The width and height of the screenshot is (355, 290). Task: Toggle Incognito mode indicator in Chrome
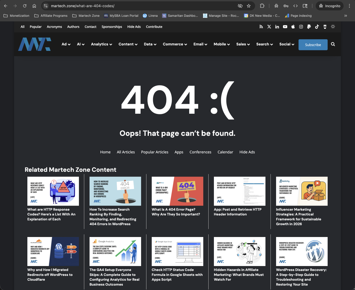(x=329, y=6)
